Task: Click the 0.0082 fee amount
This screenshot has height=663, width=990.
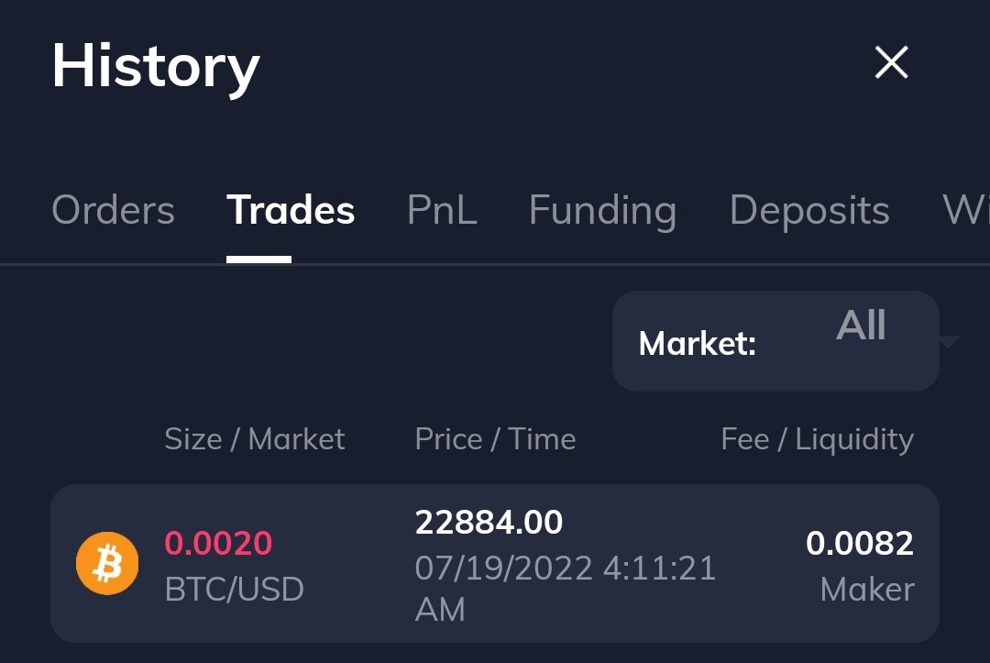Action: click(859, 543)
